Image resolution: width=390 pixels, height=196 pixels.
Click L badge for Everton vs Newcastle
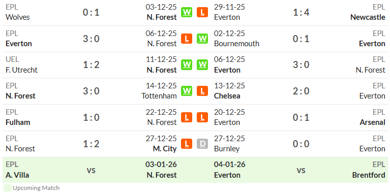[x=202, y=12]
